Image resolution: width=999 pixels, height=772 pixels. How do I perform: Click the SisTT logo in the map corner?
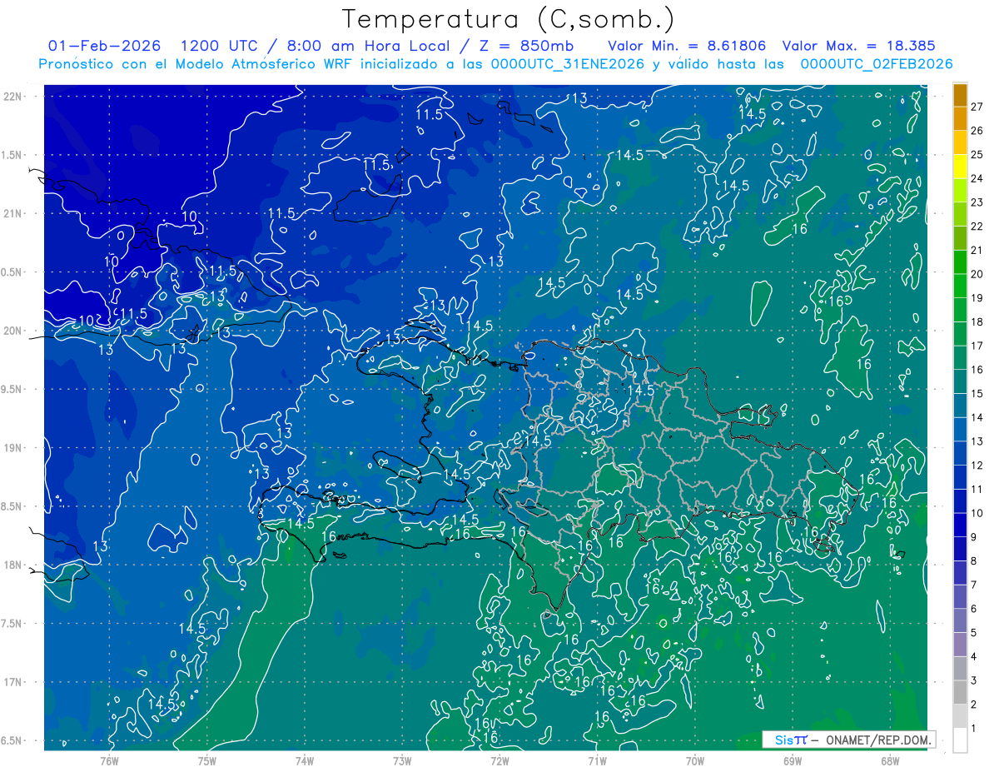[x=791, y=740]
